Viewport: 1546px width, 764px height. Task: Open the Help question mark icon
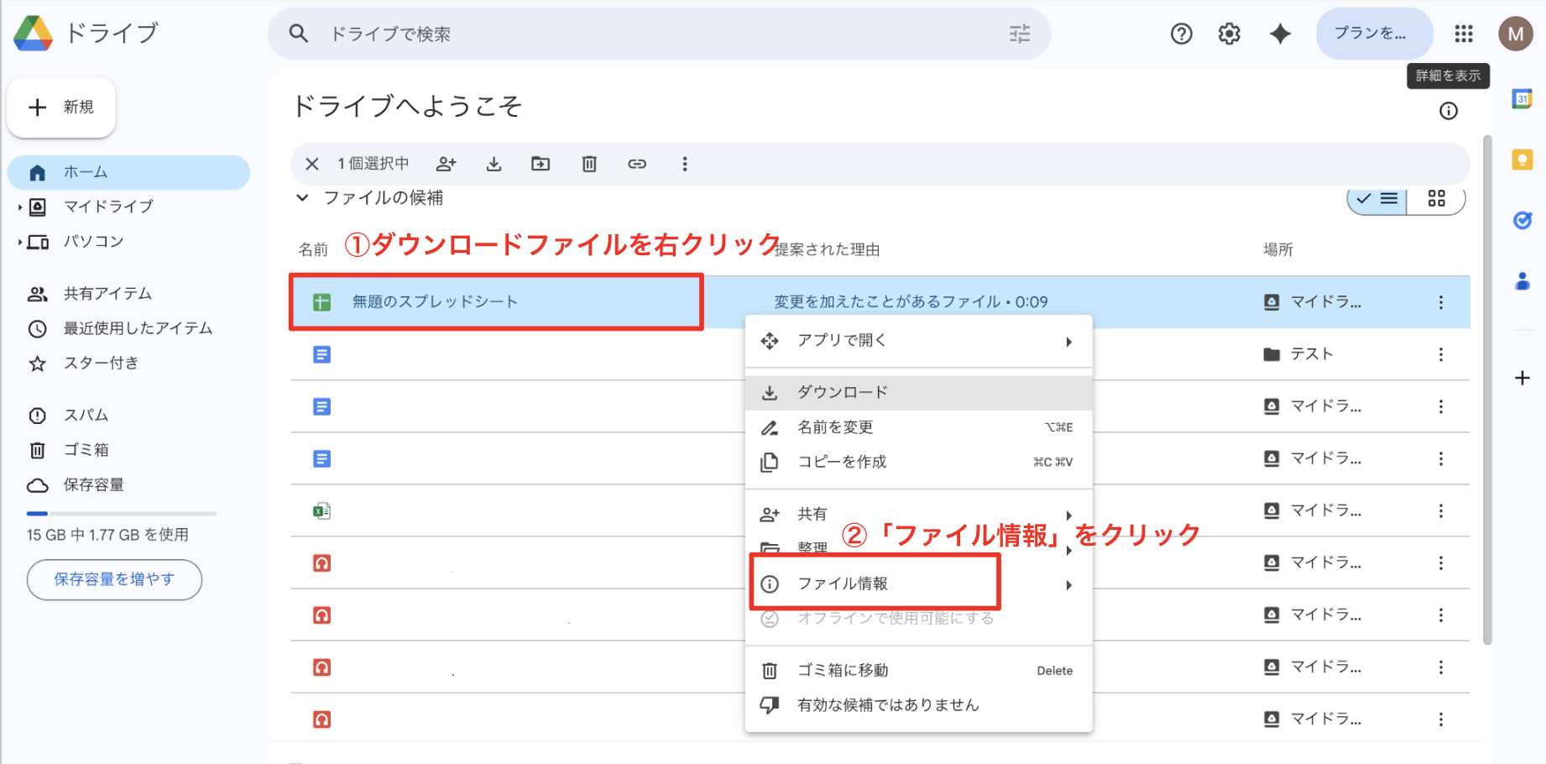[1181, 34]
